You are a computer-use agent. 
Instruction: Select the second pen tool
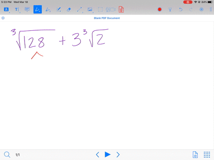(48, 10)
